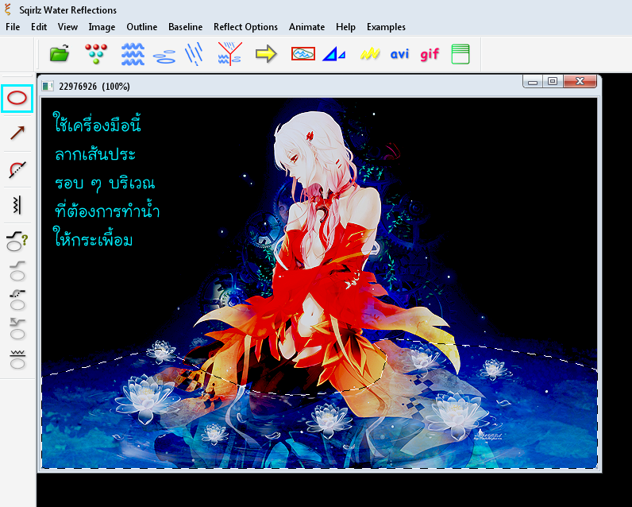632x507 pixels.
Task: Click the yellow zigzag icon
Action: tap(370, 54)
